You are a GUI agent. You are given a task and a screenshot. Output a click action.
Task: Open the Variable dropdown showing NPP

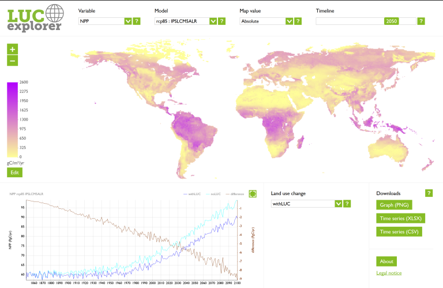click(x=105, y=21)
